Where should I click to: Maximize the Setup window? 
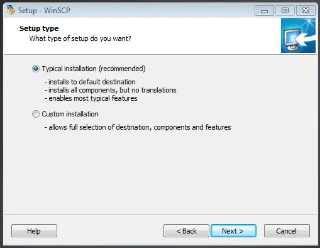tap(285, 11)
